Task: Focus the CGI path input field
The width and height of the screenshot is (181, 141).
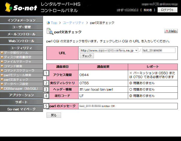Action: pyautogui.click(x=159, y=50)
